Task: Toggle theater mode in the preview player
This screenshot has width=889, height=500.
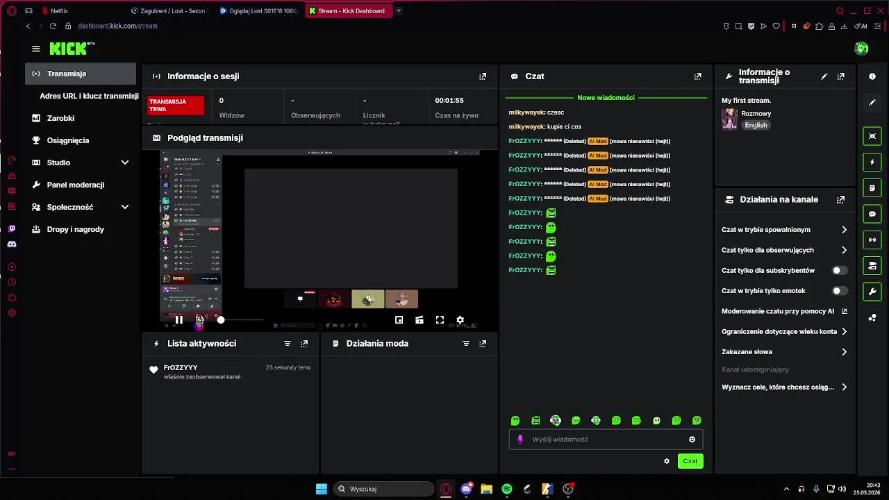Action: pos(419,320)
